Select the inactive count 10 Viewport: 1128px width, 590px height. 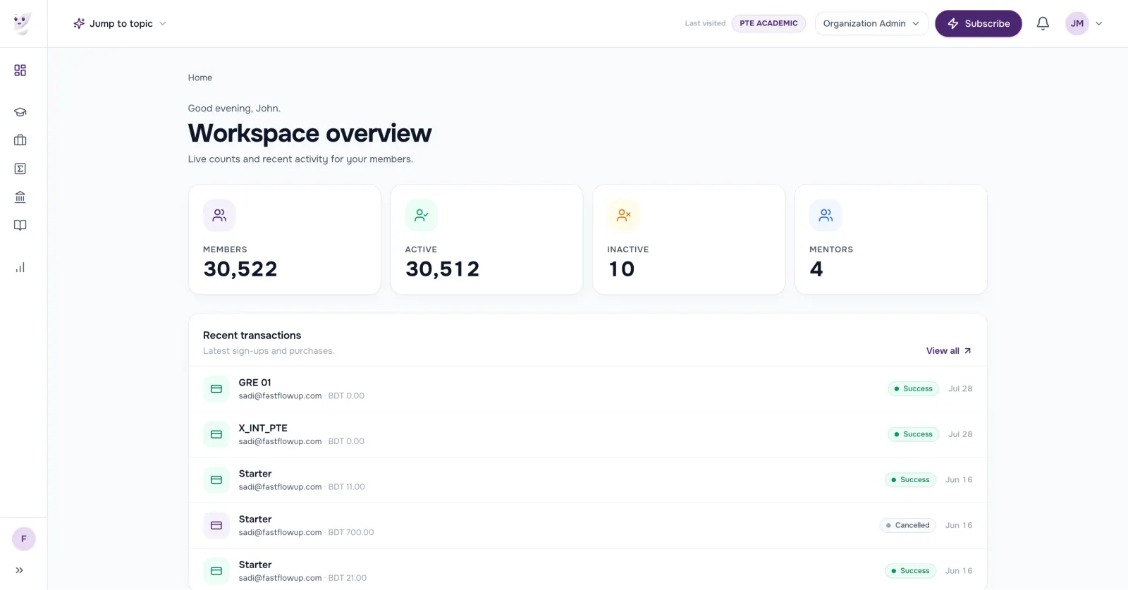tap(622, 269)
